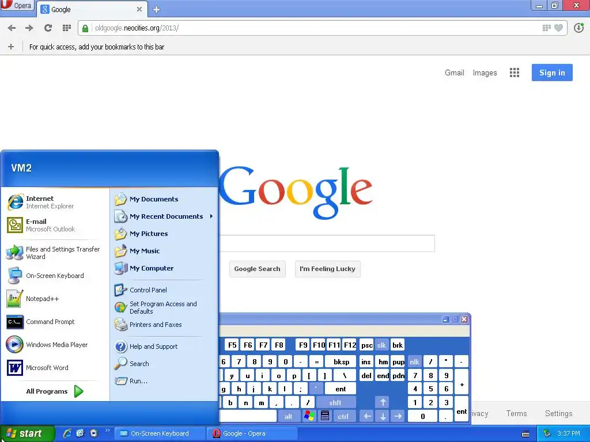
Task: Click the Start button
Action: coord(27,433)
